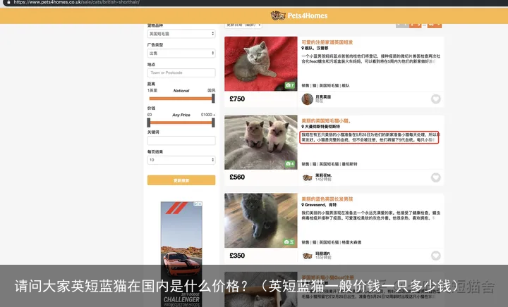Click the photo count badge on the £350 listing
The image size is (508, 307).
tap(289, 242)
